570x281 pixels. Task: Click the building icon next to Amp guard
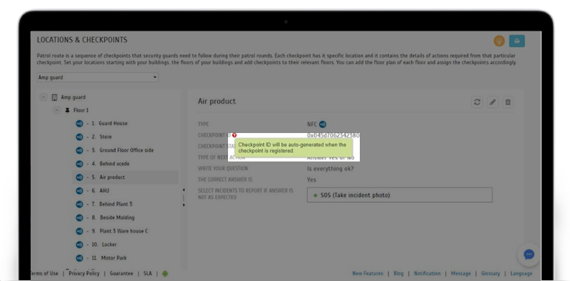[55, 97]
